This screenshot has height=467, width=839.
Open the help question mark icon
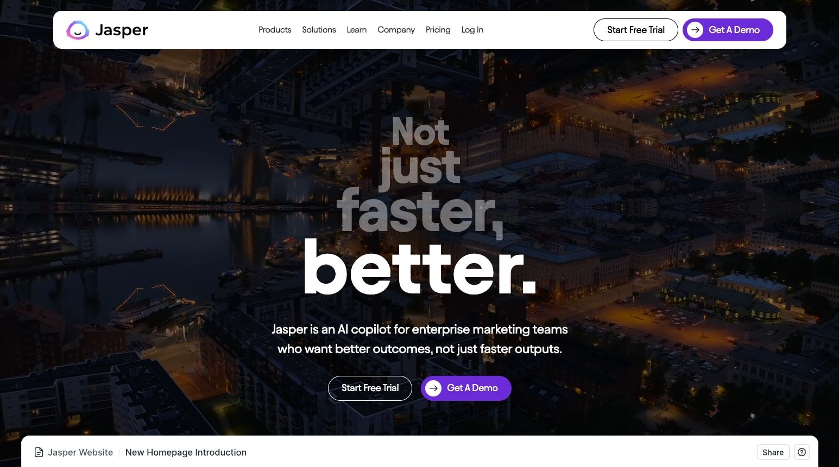click(802, 452)
